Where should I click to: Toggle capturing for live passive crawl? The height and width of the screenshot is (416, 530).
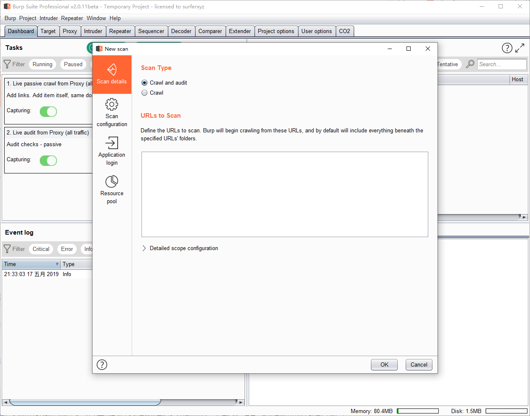tap(48, 111)
